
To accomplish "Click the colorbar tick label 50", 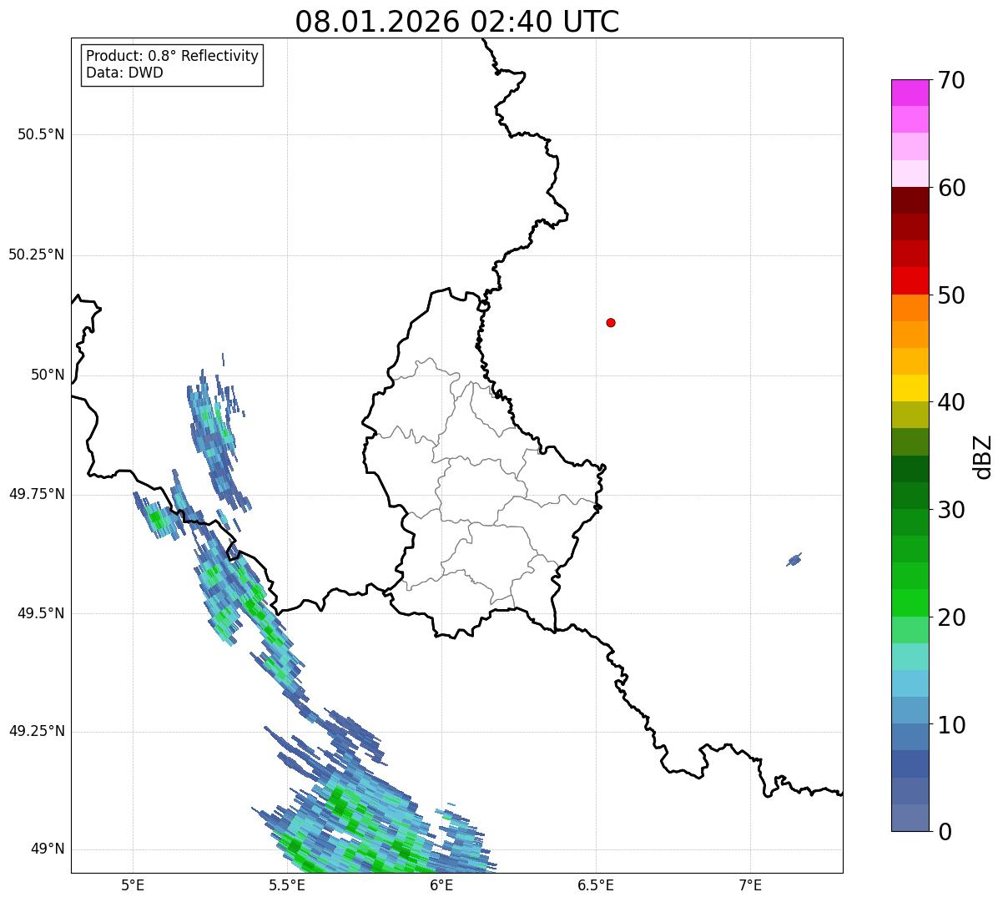I will coord(951,295).
